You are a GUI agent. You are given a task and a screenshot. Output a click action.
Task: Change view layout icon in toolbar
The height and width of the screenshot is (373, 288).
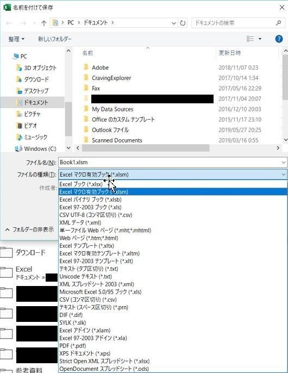click(x=250, y=39)
